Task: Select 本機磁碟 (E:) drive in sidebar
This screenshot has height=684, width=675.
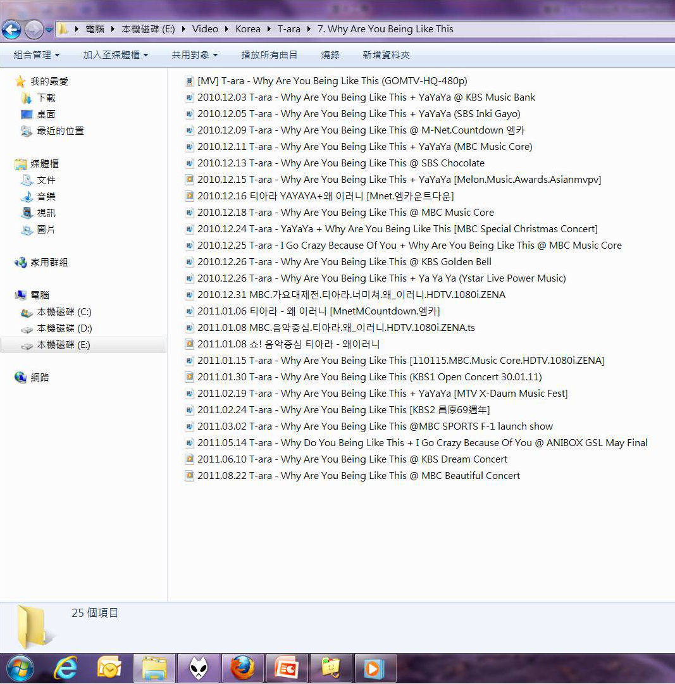Action: click(83, 345)
